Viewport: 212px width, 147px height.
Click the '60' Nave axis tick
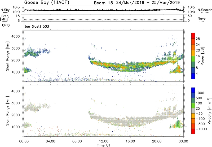pos(189,16)
